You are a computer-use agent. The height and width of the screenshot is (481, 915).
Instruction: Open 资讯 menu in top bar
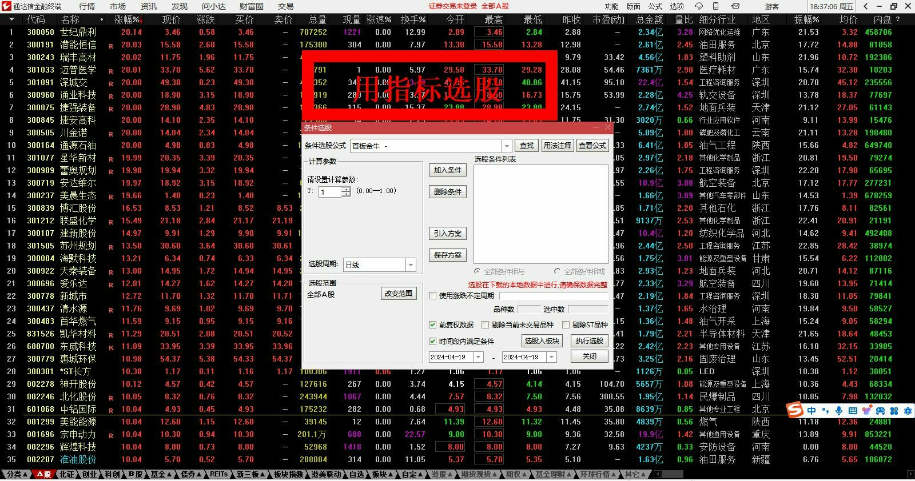(149, 6)
